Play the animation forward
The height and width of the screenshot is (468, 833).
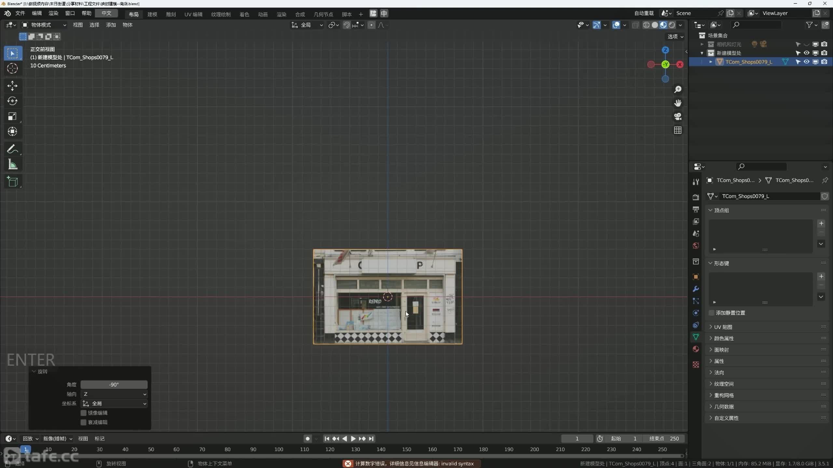click(x=353, y=439)
